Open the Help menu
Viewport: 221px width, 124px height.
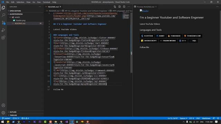(54, 2)
